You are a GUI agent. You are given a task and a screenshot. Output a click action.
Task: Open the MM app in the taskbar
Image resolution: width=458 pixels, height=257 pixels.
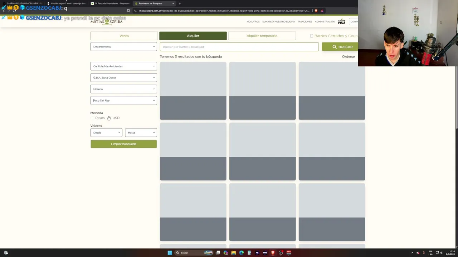[265, 253]
